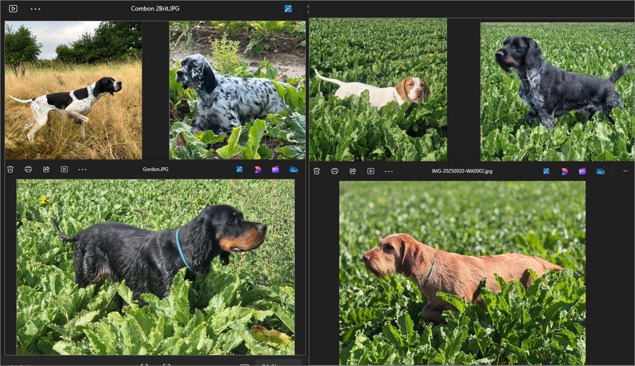
Task: Open See more menu in IMG-20250920-WA0002.jpg window
Action: (x=389, y=171)
